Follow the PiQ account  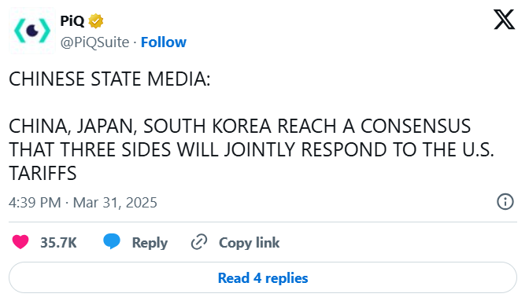click(x=163, y=42)
